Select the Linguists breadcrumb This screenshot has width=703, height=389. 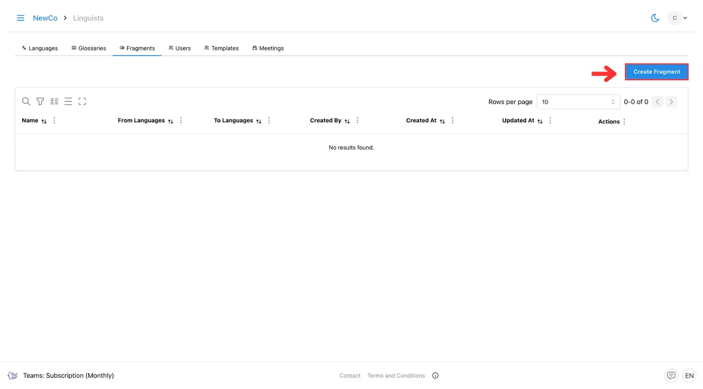[x=88, y=18]
